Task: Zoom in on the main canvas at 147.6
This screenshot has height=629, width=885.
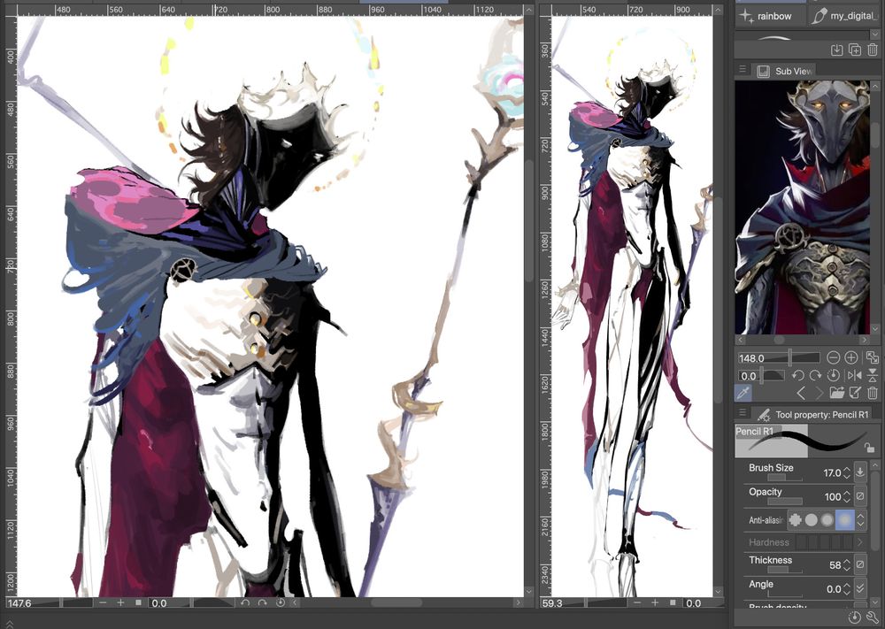Action: pyautogui.click(x=120, y=603)
